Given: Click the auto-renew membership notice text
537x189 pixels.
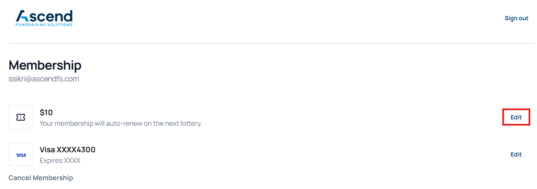Looking at the screenshot, I should [121, 124].
